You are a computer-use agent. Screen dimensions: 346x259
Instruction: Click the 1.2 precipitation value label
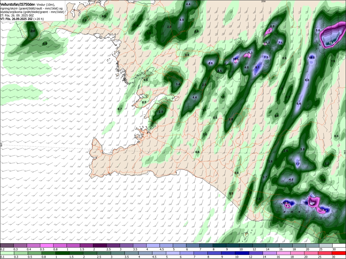pos(323,180)
